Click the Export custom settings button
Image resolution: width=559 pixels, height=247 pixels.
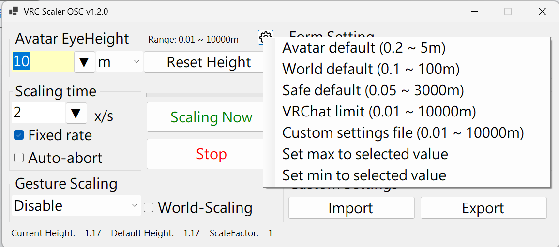point(483,208)
